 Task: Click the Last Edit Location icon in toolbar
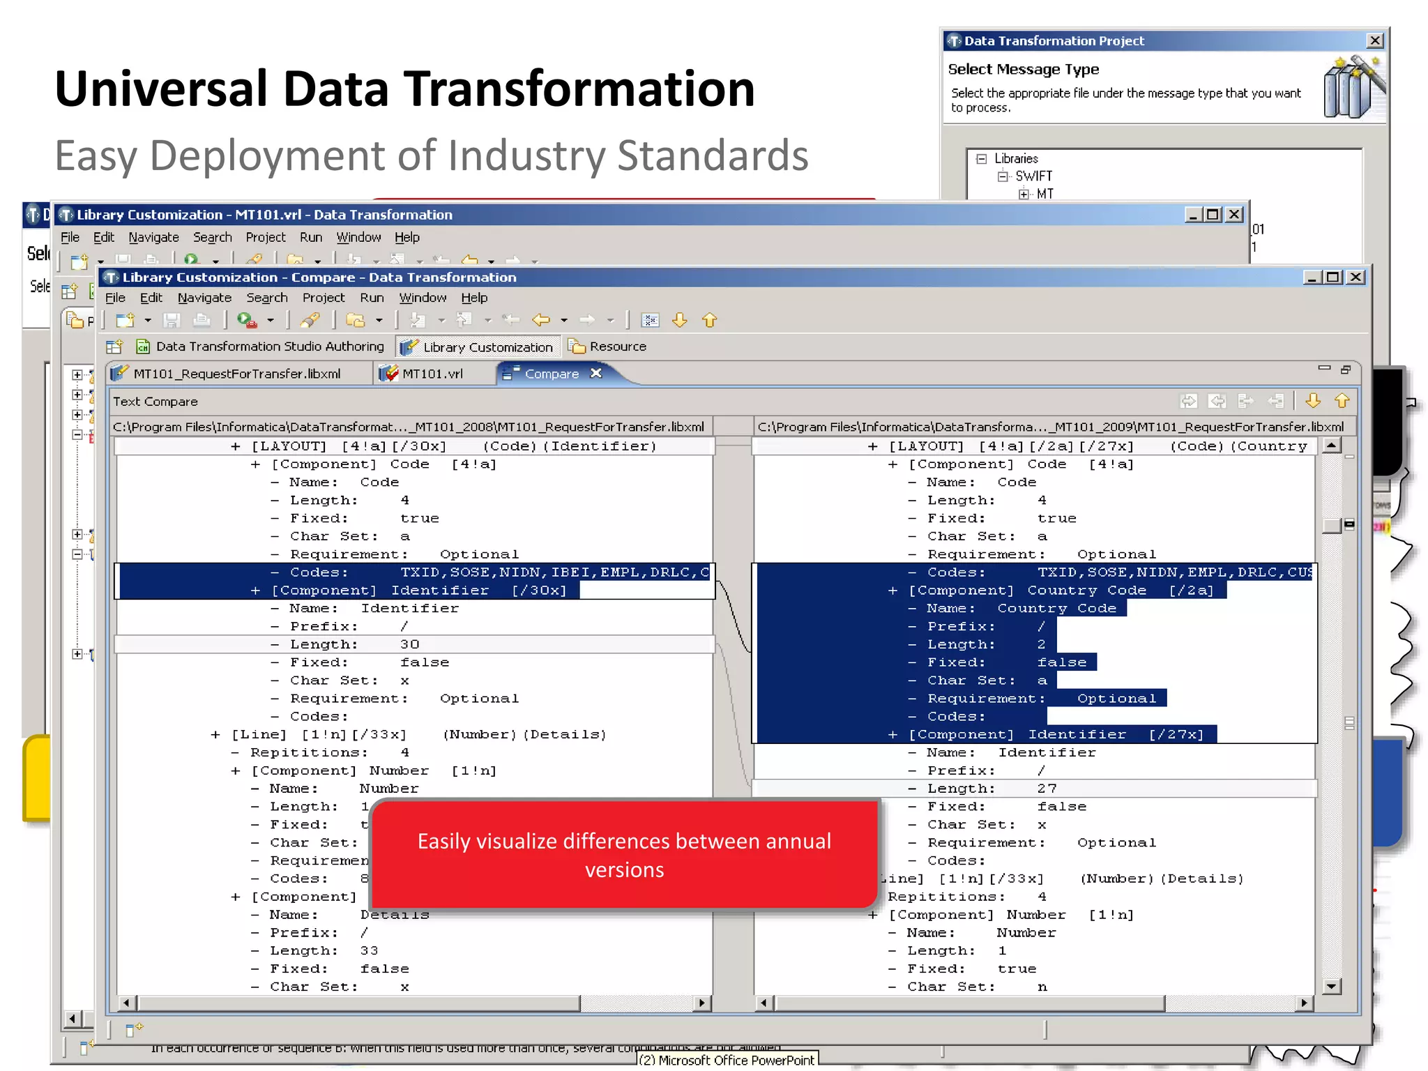coord(511,320)
